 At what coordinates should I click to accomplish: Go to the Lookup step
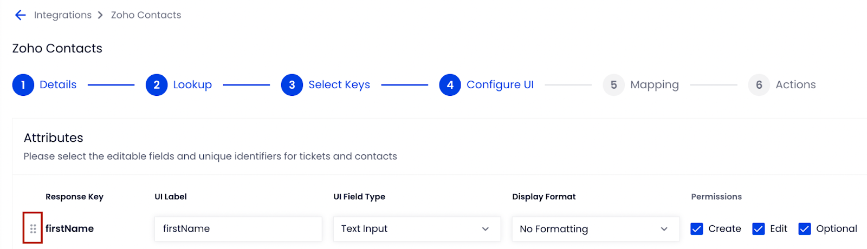click(x=192, y=85)
